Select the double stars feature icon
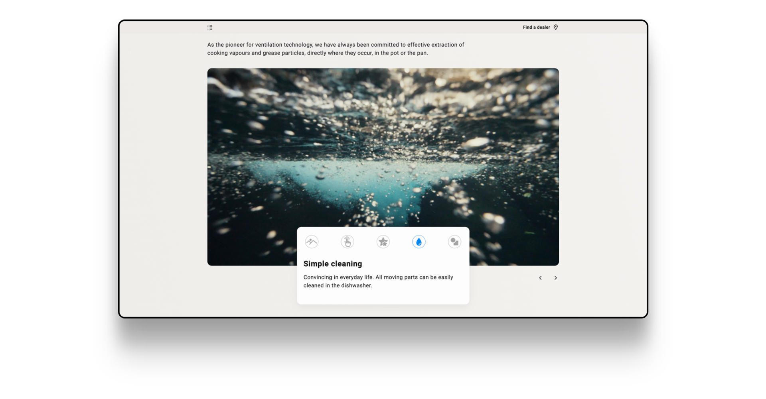Image resolution: width=766 pixels, height=399 pixels. tap(383, 242)
